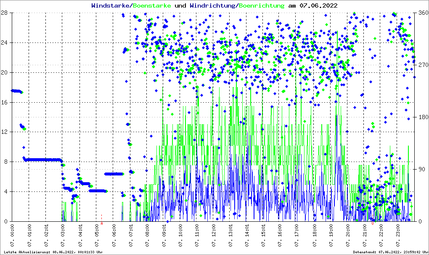
Task: Click the Letzte Aktualisierung timestamp text
Action: (53, 252)
